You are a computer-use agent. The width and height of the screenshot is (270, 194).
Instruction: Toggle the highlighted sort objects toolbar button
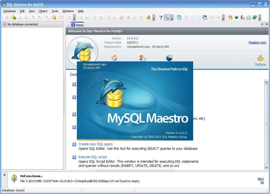(x=167, y=17)
